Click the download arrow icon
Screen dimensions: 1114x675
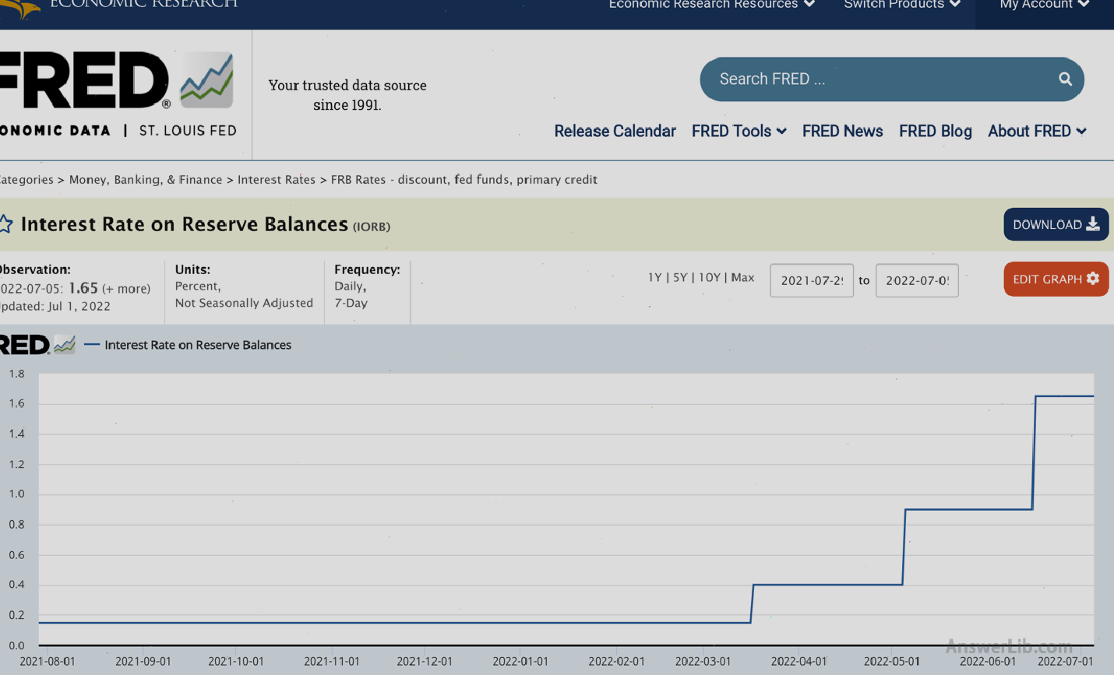click(1093, 224)
